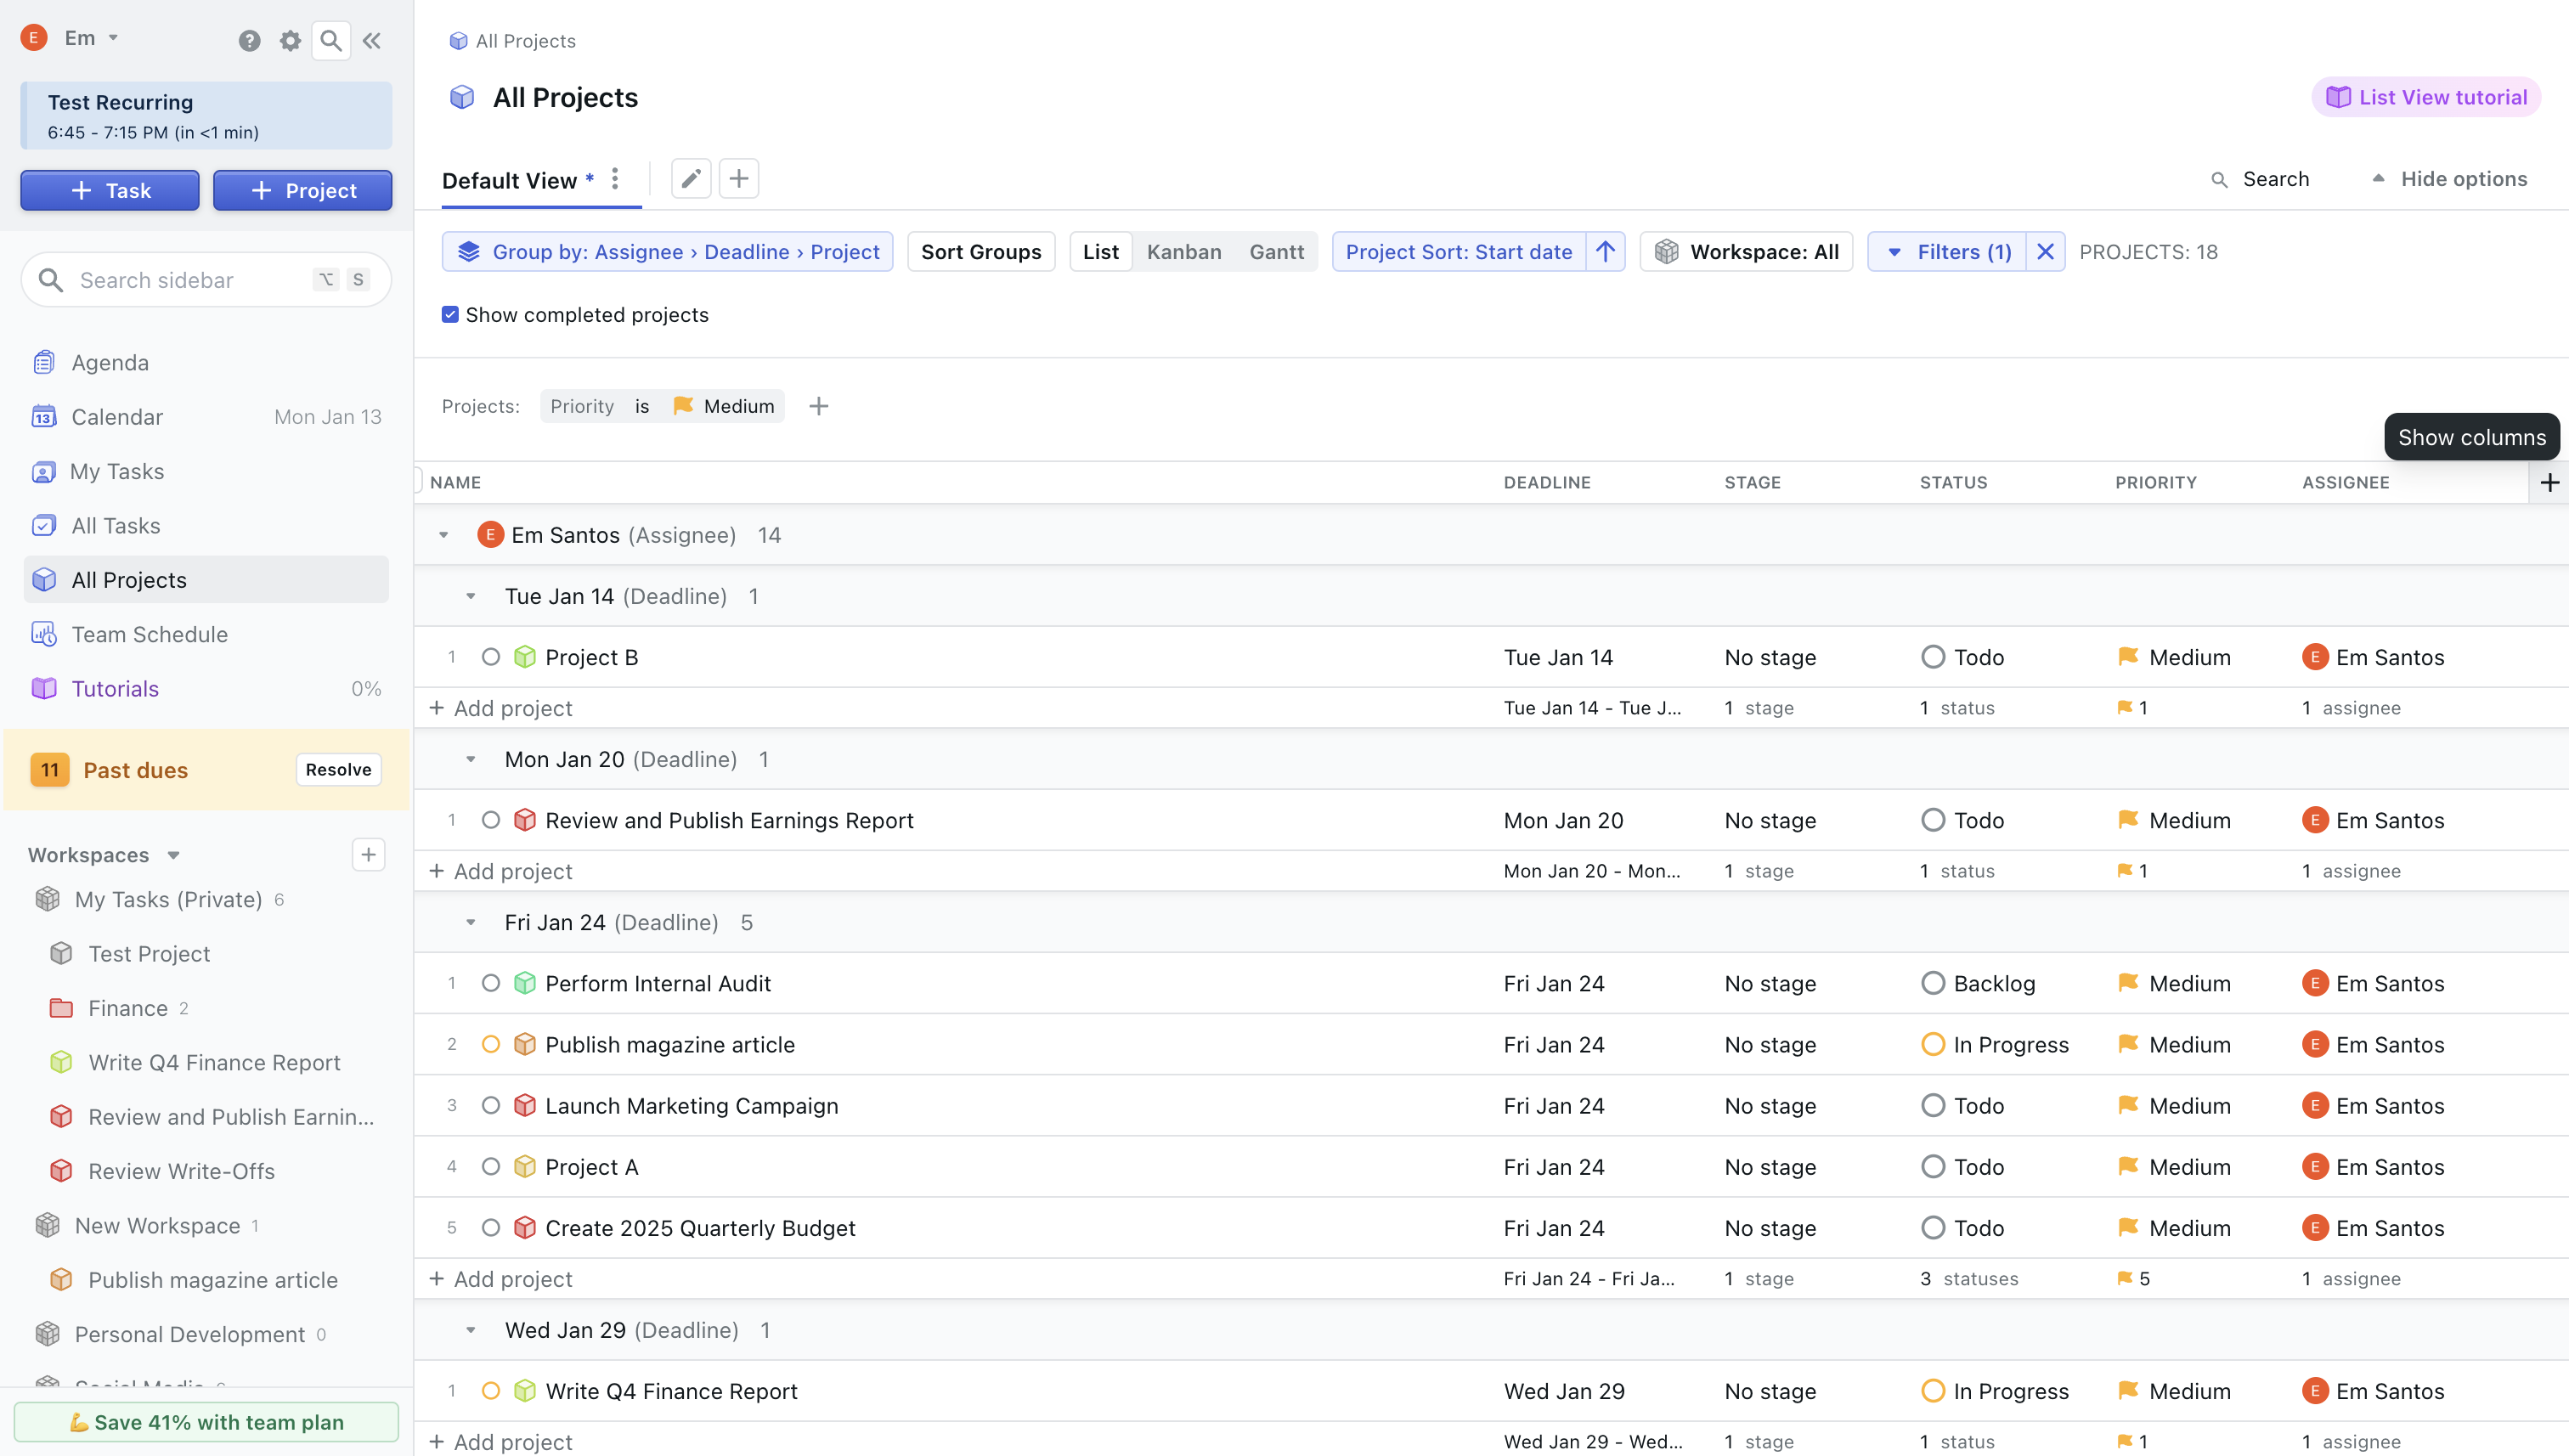
Task: Uncheck Show completed projects checkbox
Action: [450, 315]
